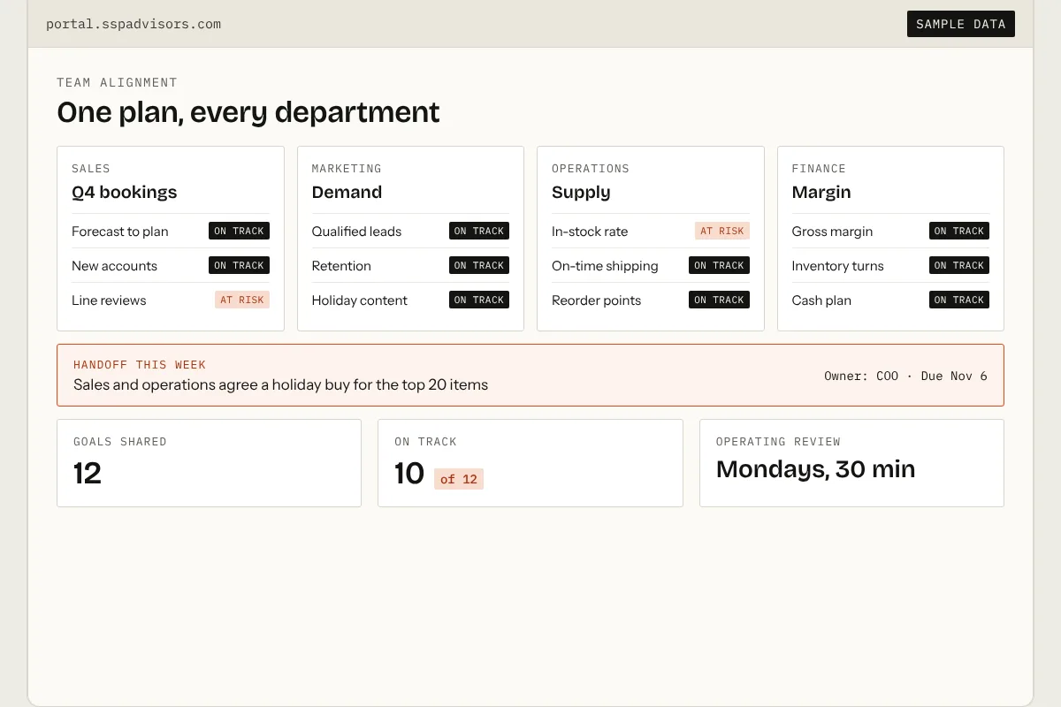Select the New accounts row label
The height and width of the screenshot is (707, 1061).
114,265
